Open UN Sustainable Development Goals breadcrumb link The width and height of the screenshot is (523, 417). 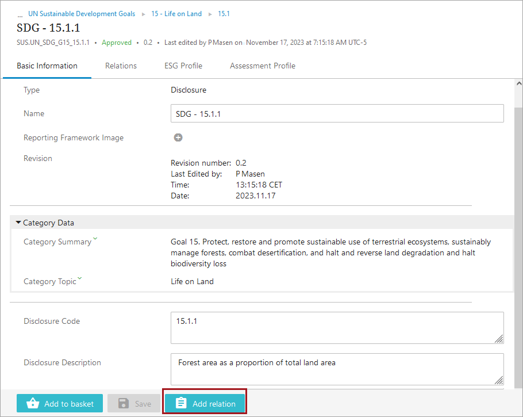click(x=82, y=14)
